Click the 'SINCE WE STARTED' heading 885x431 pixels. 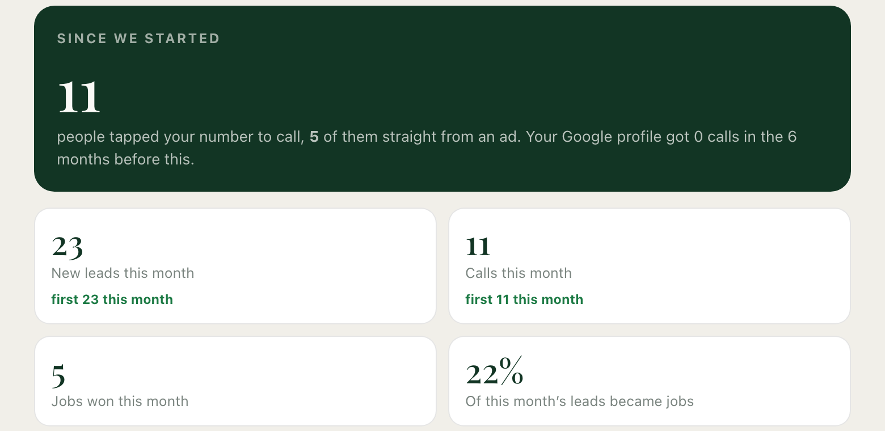[138, 39]
